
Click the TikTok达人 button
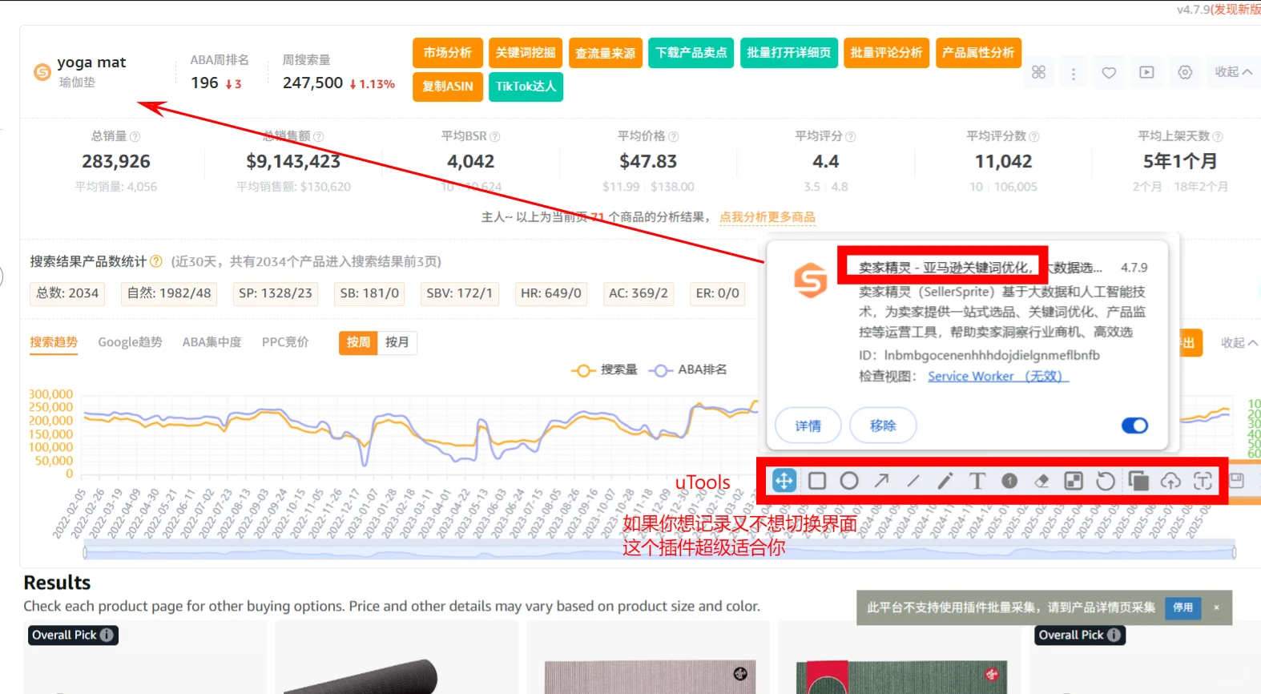(526, 87)
